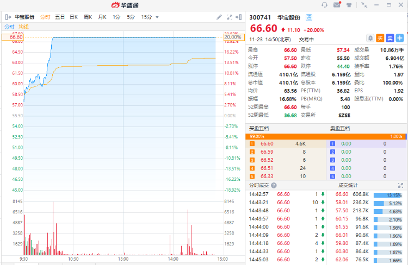Image resolution: width=408 pixels, height=265 pixels.
Task: Switch to the 月K chart tab
Action: [x=102, y=17]
